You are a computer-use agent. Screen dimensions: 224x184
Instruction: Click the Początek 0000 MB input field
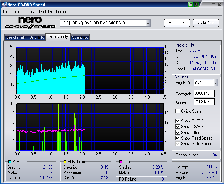click(x=204, y=93)
